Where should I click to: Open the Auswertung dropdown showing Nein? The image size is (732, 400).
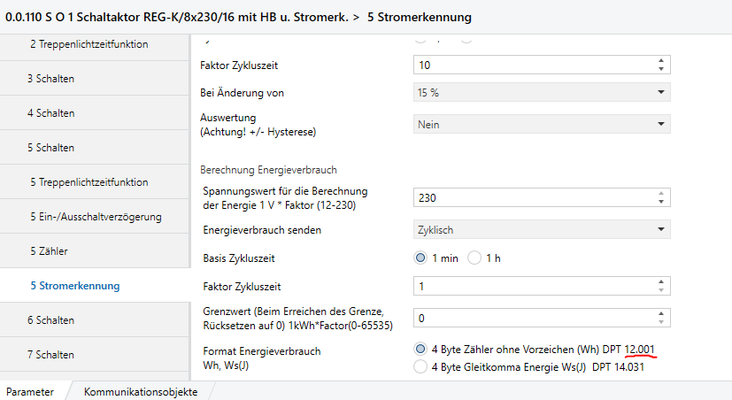[x=540, y=125]
